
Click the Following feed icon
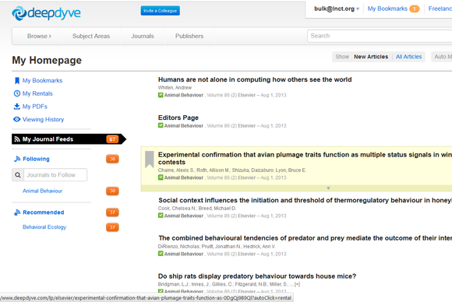click(17, 159)
